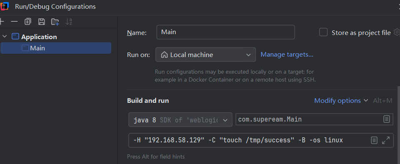Screen dimensions: 400x164
Task: Create a new folder with the folder-plus icon
Action: [x=55, y=22]
